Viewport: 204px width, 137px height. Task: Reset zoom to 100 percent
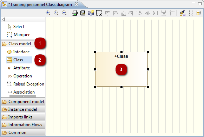click(56, 13)
